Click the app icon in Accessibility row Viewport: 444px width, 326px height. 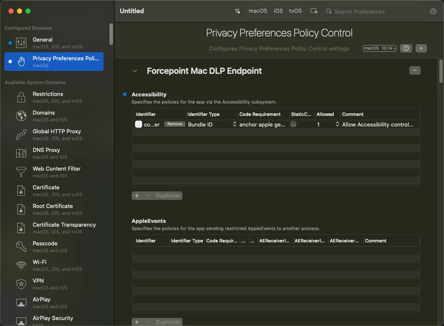click(x=138, y=124)
